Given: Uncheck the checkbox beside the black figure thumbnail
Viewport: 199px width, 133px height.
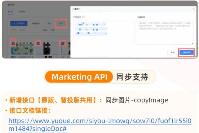Looking at the screenshot, I should pyautogui.click(x=38, y=44).
